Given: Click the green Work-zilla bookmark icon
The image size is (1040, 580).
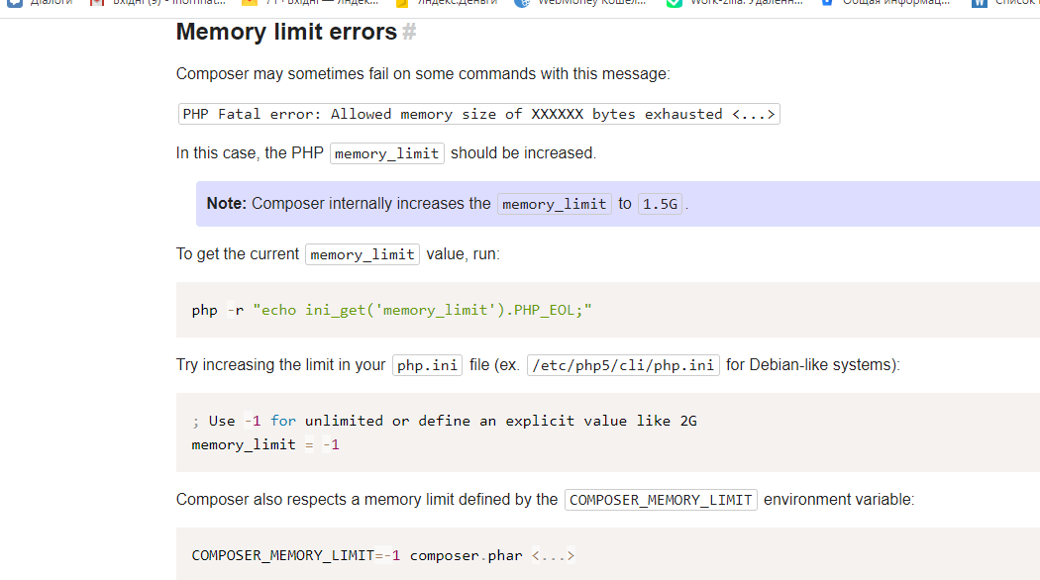Looking at the screenshot, I should pyautogui.click(x=675, y=3).
